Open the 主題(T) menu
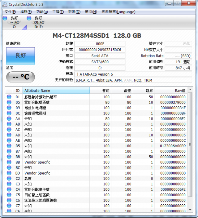This screenshot has width=198, height=218. pyautogui.click(x=58, y=12)
